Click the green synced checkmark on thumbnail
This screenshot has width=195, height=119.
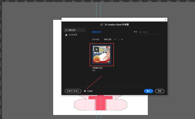[x=109, y=62]
